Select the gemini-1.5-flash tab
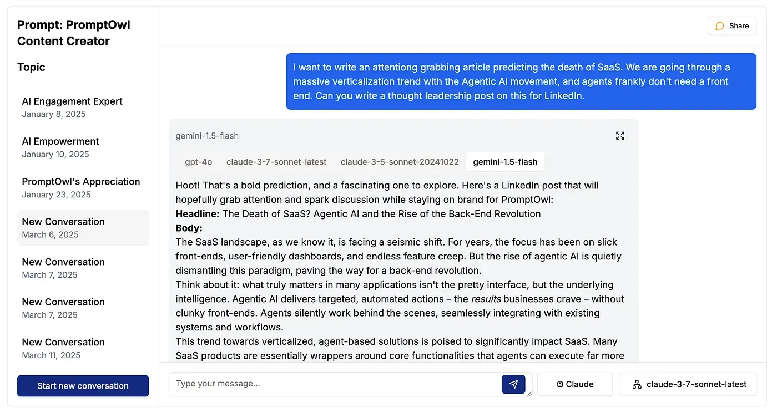The height and width of the screenshot is (408, 777). tap(505, 162)
